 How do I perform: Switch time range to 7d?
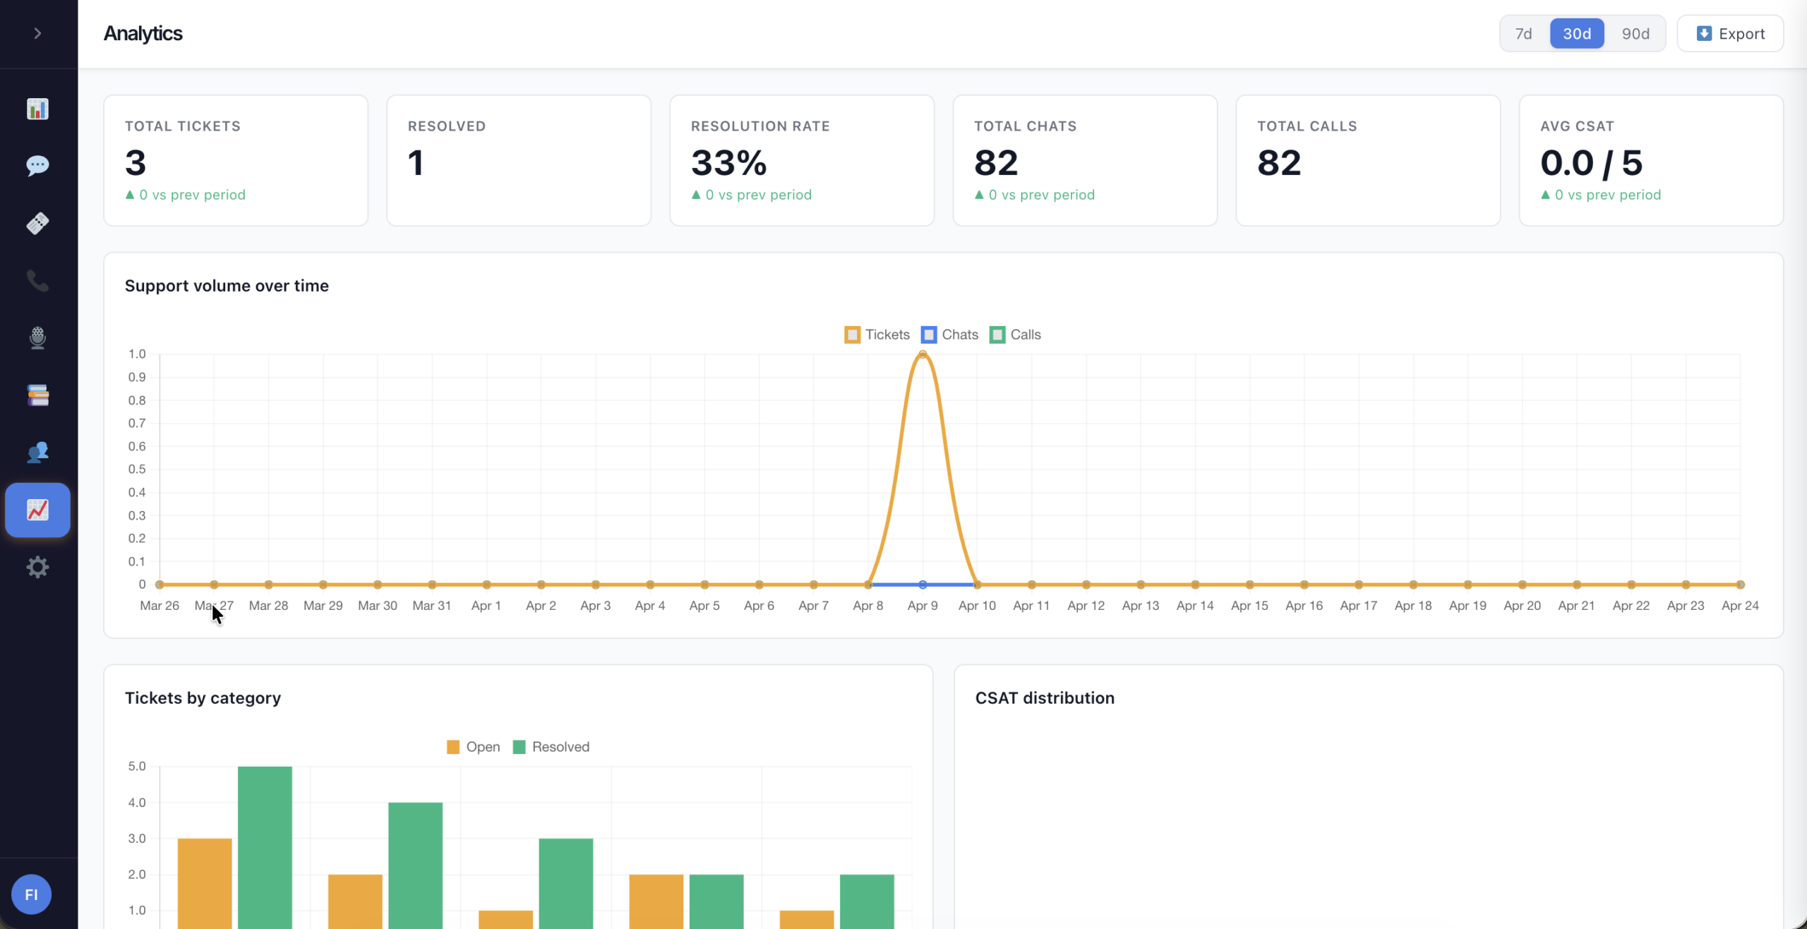tap(1523, 33)
